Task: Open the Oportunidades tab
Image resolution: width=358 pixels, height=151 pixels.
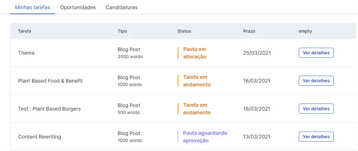Action: 78,7
